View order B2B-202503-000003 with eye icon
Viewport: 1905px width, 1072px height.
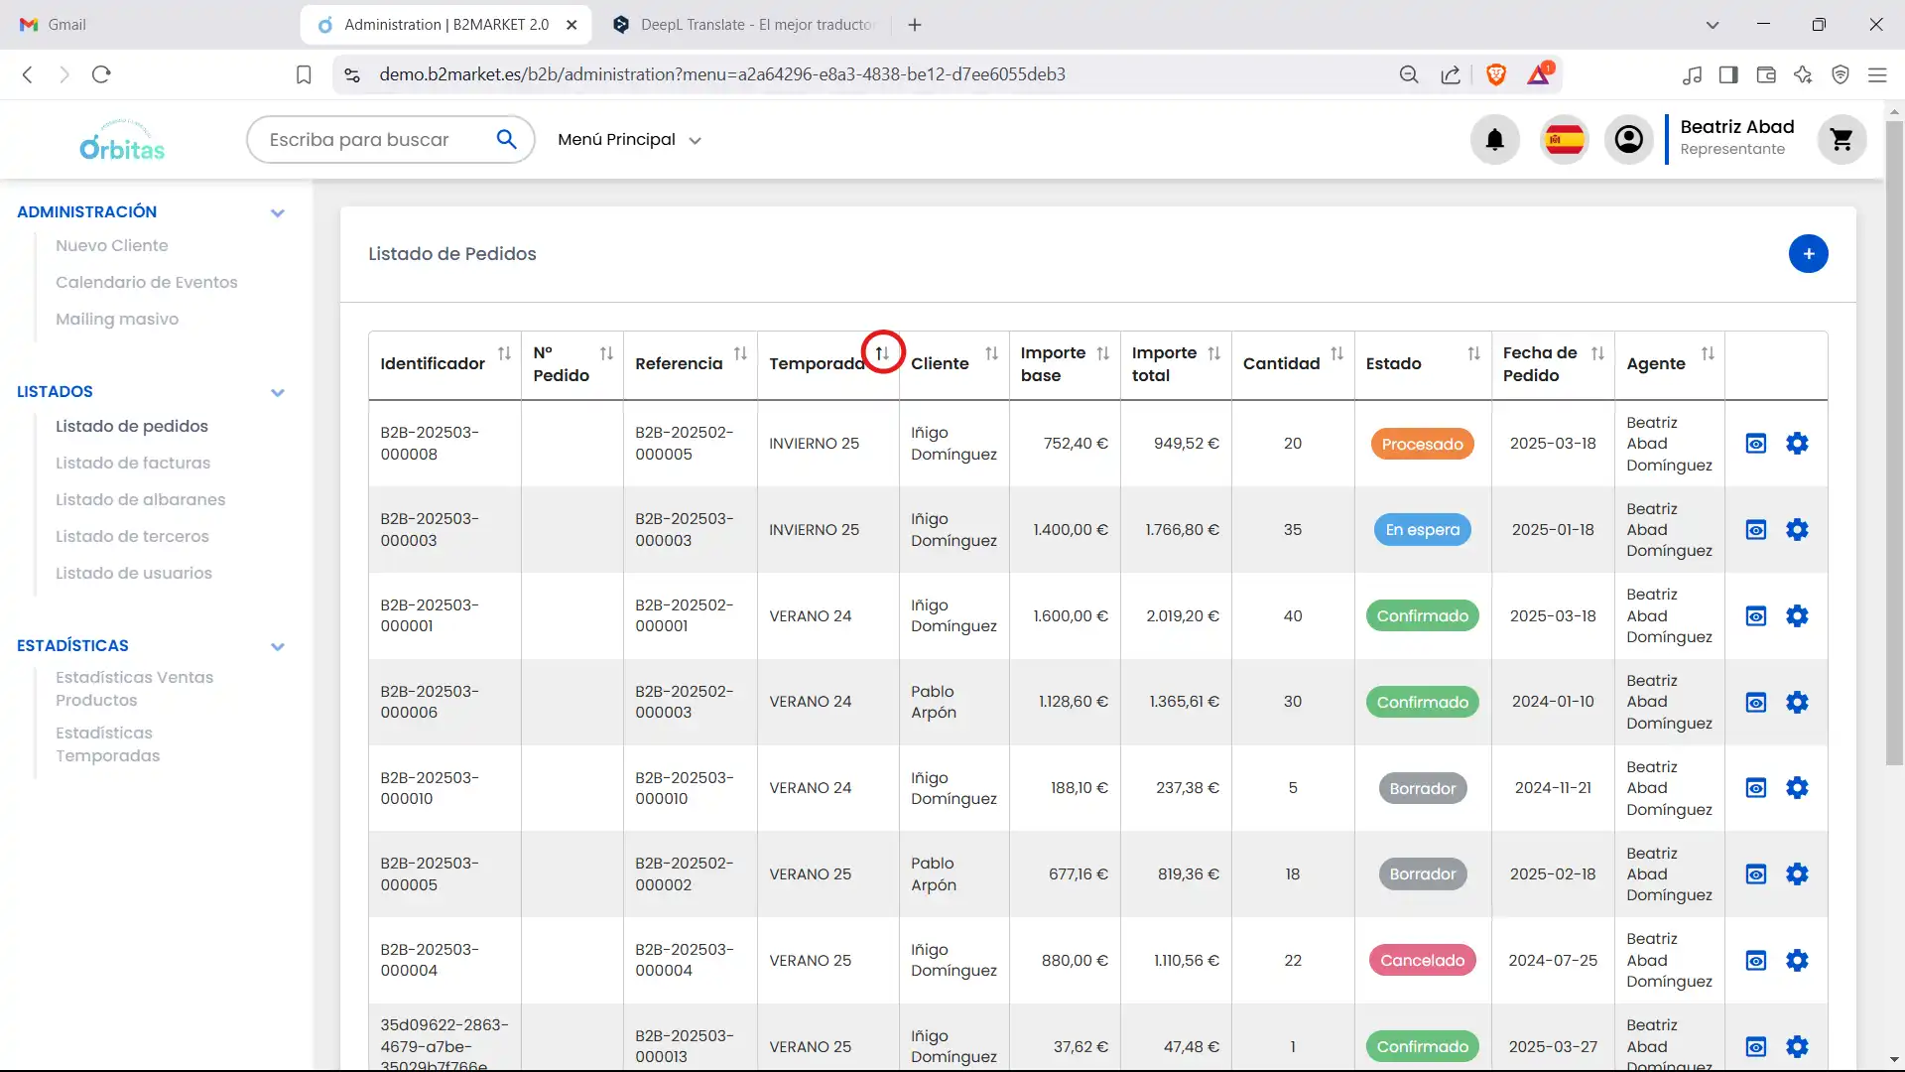(x=1756, y=530)
